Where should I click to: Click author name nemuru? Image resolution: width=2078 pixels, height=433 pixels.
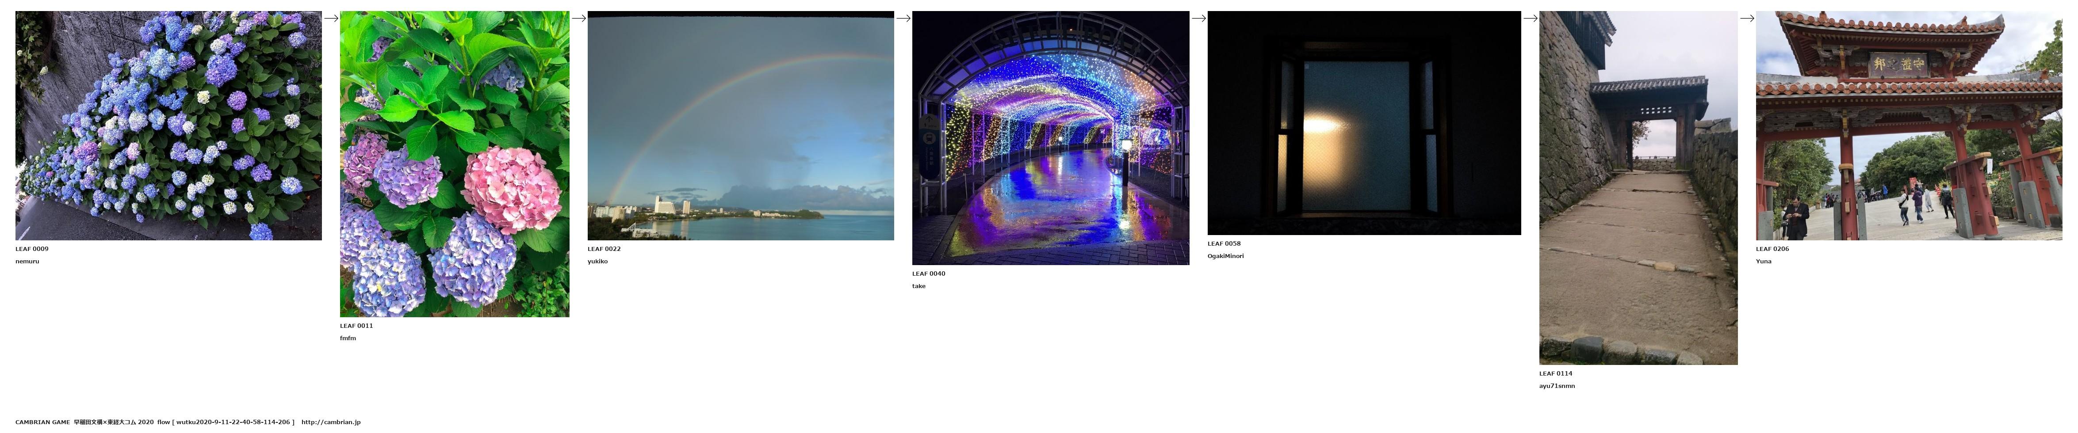27,262
